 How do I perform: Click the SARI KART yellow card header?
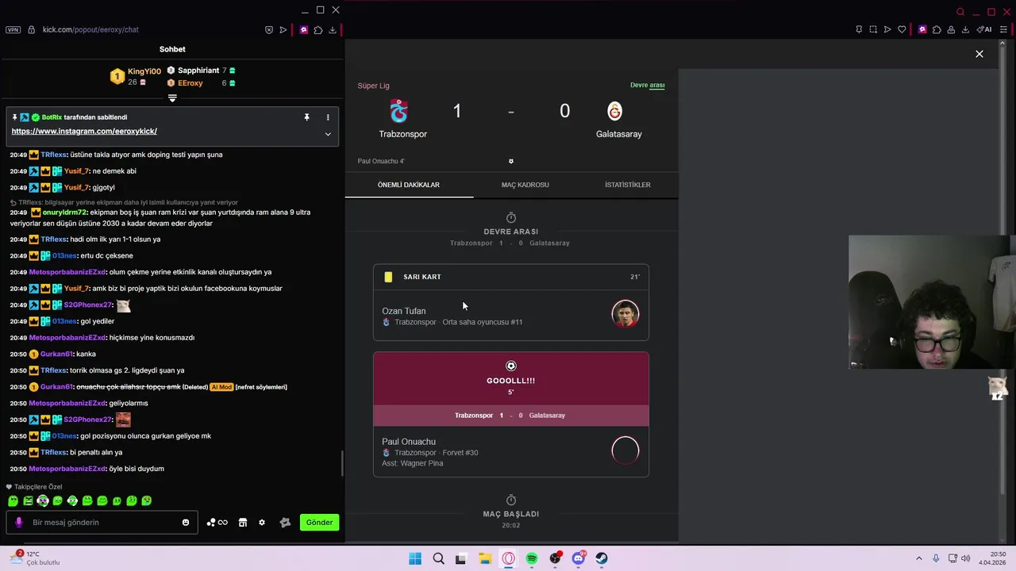click(x=511, y=277)
